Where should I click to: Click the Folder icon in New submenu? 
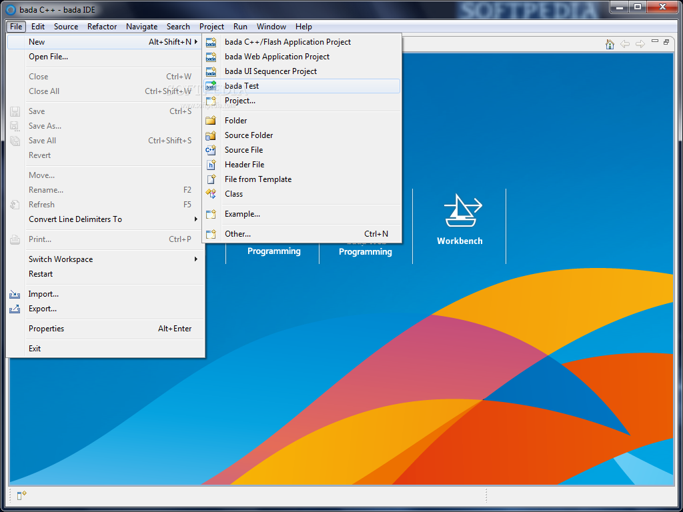(211, 121)
